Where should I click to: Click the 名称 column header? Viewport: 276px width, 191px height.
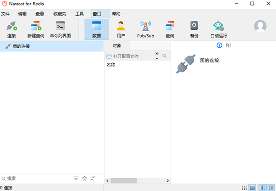[111, 65]
